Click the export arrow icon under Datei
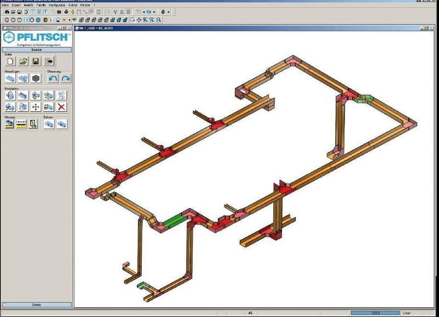 click(48, 61)
